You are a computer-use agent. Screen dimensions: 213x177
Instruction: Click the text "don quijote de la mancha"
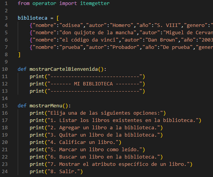(x=98, y=33)
